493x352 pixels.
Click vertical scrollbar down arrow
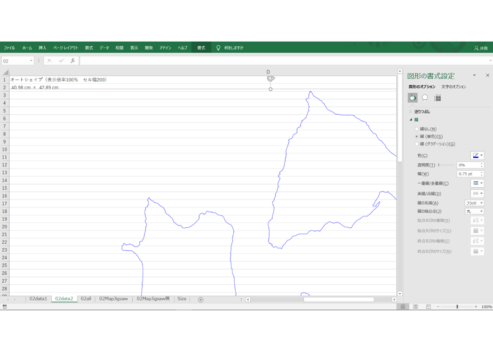(400, 293)
